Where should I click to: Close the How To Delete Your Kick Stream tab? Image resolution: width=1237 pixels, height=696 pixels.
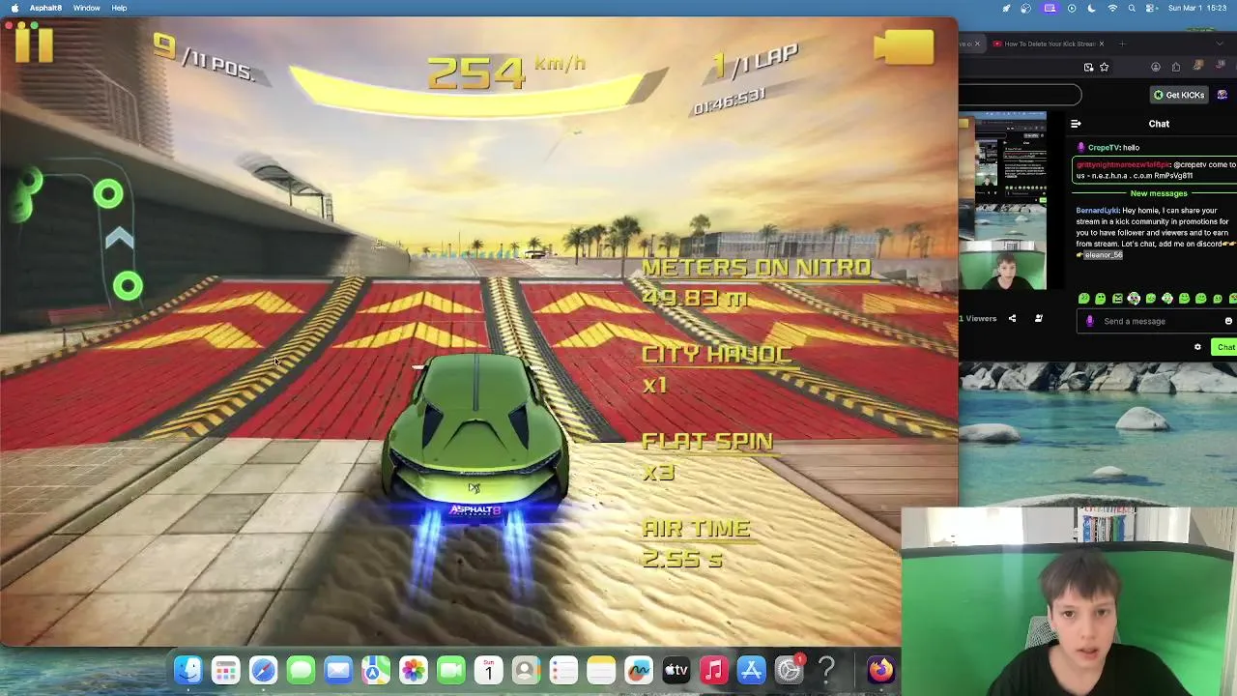pyautogui.click(x=1101, y=43)
